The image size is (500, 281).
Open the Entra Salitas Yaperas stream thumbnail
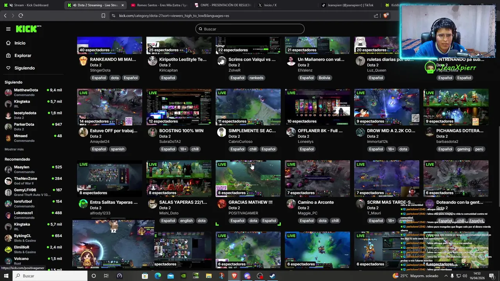pyautogui.click(x=109, y=178)
